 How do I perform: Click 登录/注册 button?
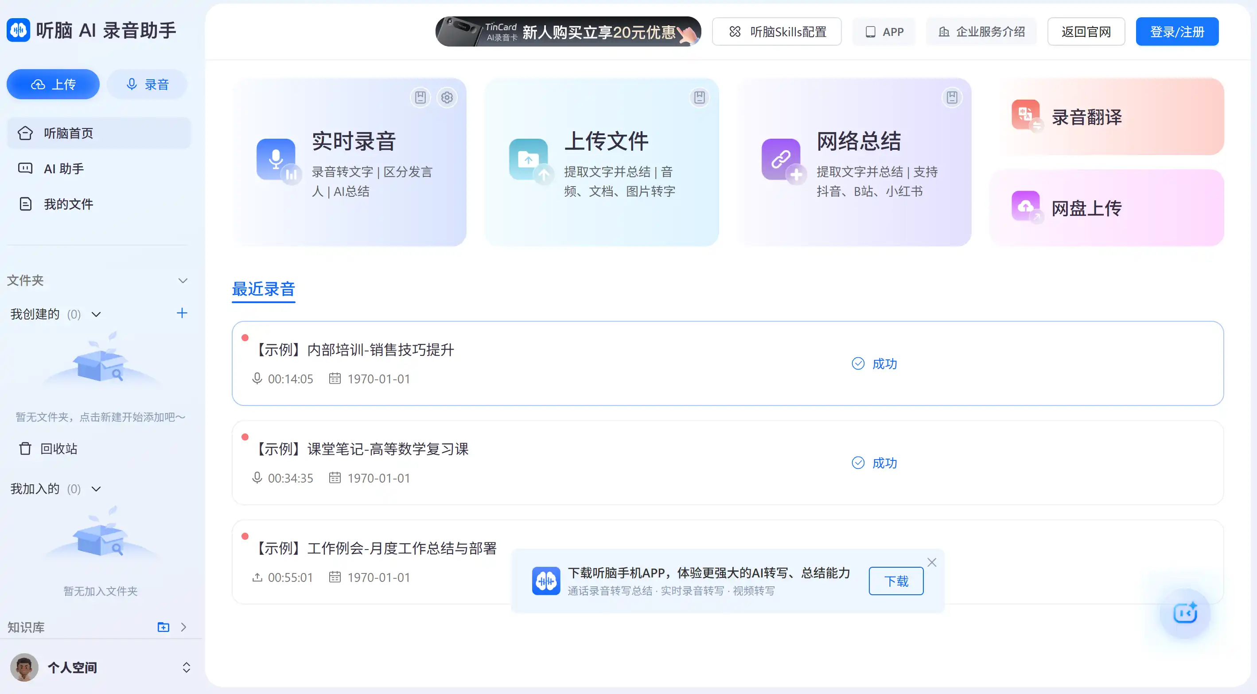(x=1177, y=32)
